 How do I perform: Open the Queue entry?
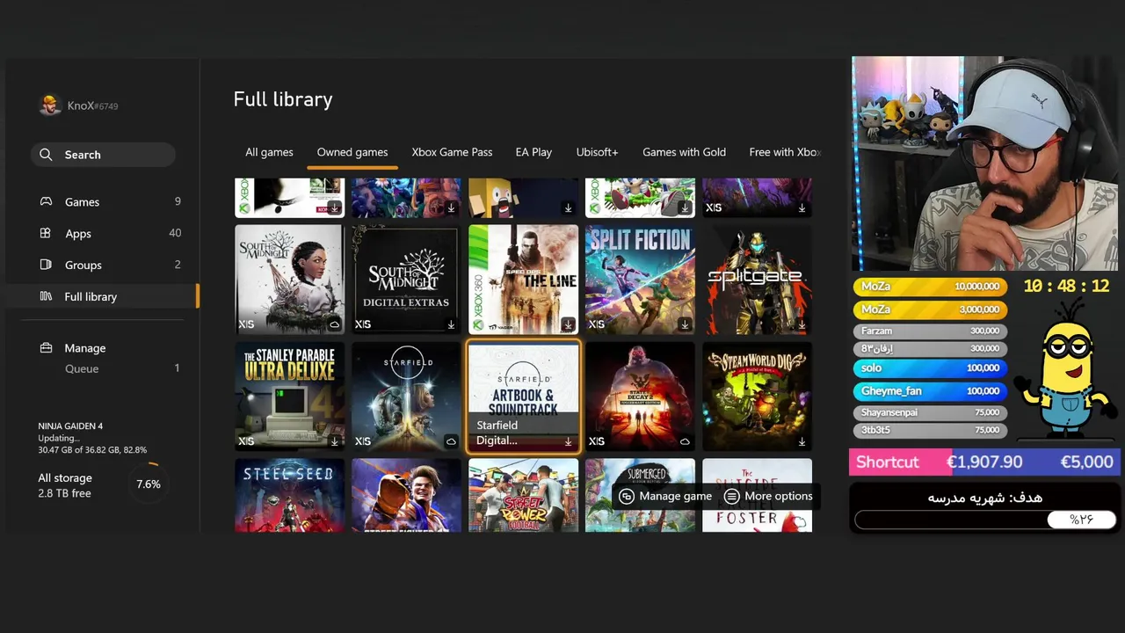pos(102,368)
